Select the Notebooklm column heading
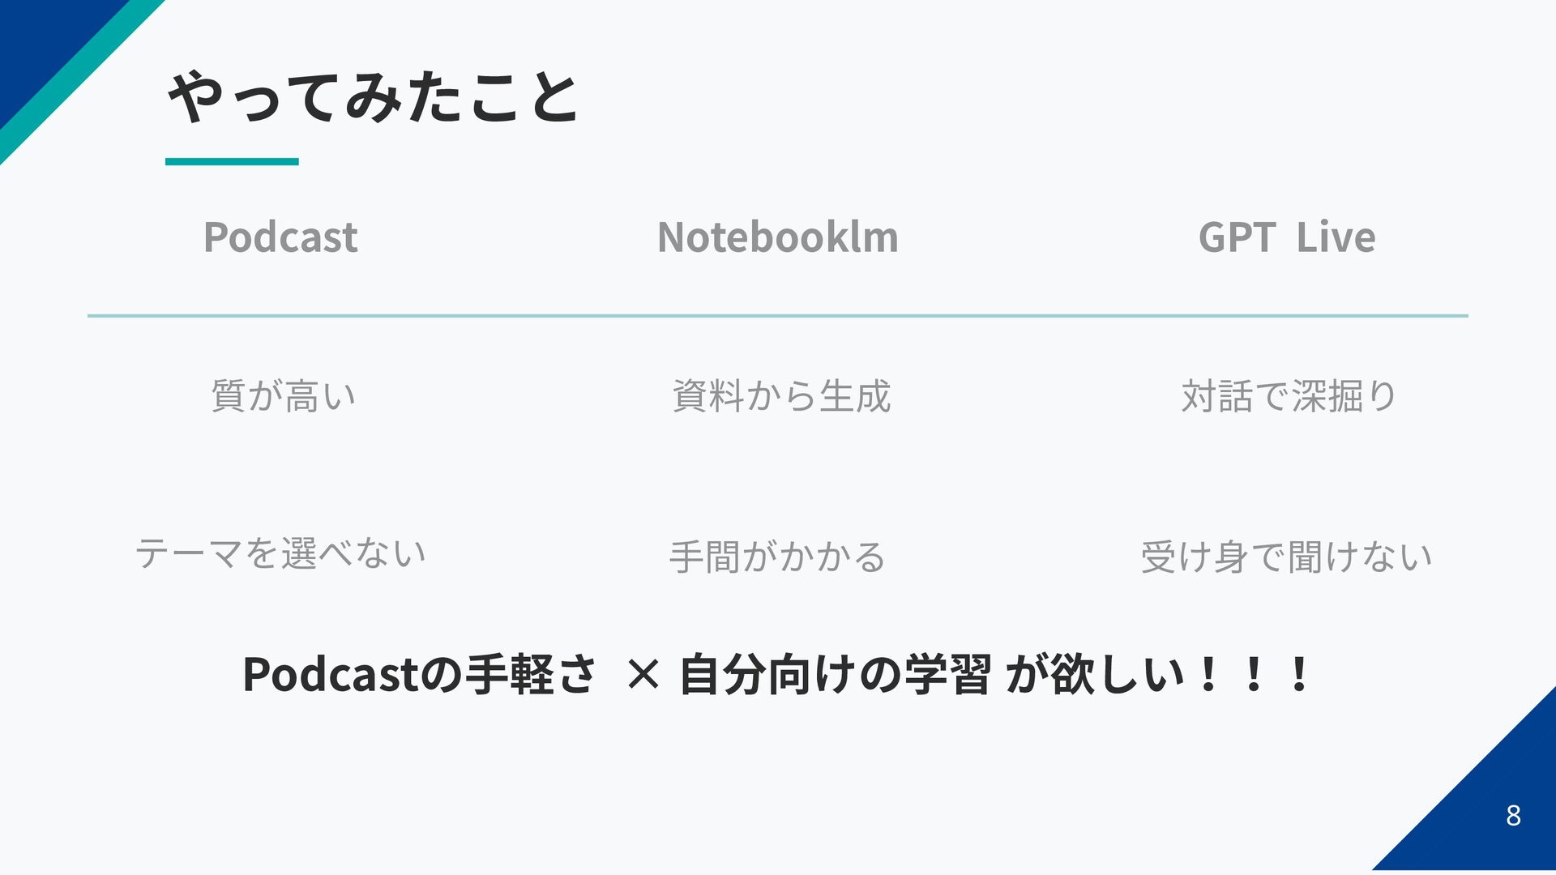1556x875 pixels. (778, 237)
